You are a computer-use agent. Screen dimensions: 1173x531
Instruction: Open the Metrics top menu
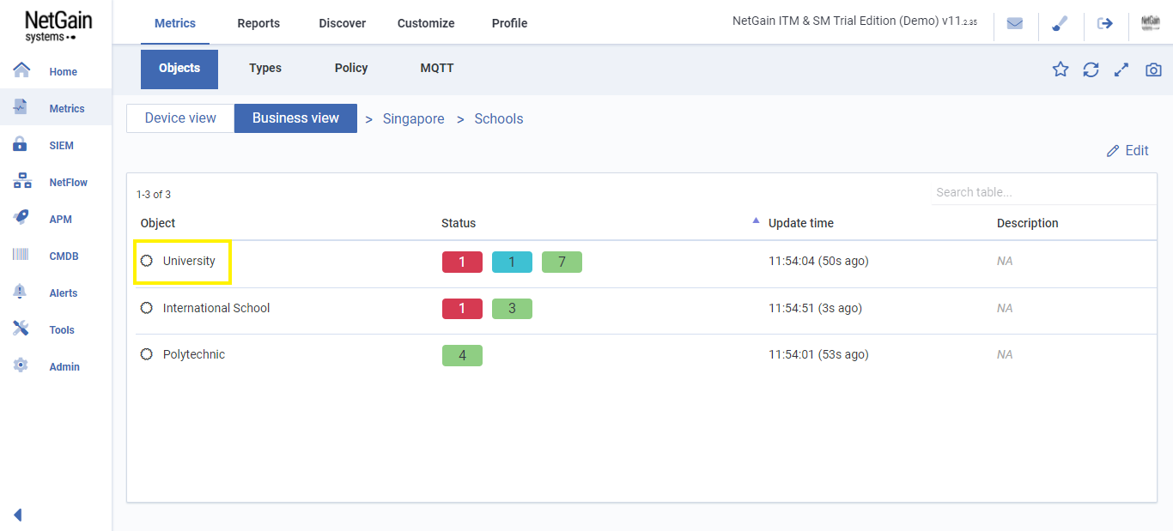[175, 23]
